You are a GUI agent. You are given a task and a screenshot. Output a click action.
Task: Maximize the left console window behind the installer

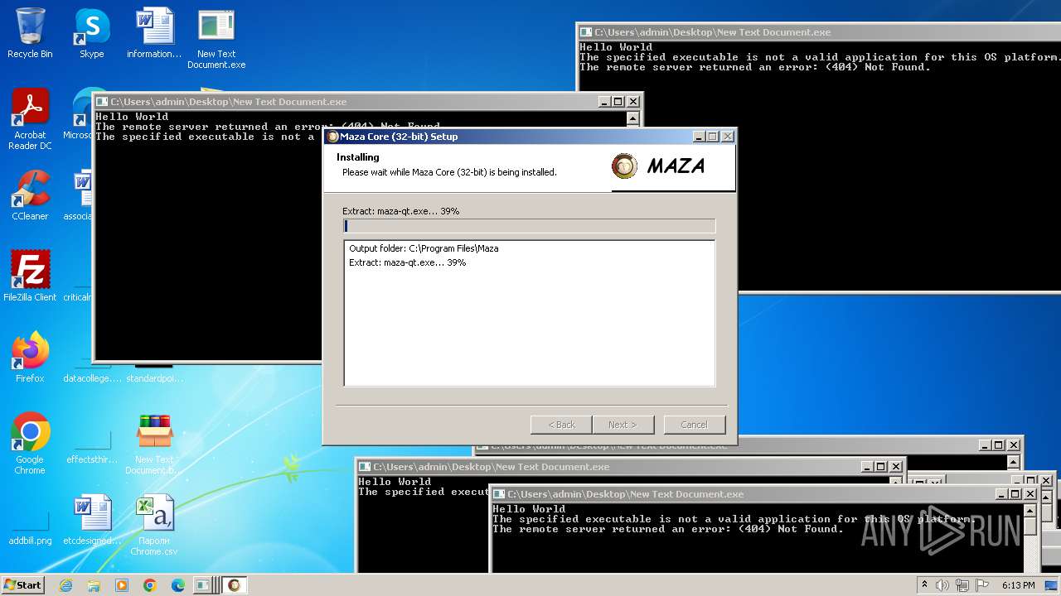point(618,102)
